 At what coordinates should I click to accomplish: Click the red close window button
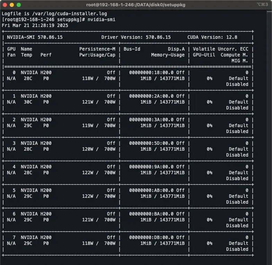(x=5, y=5)
